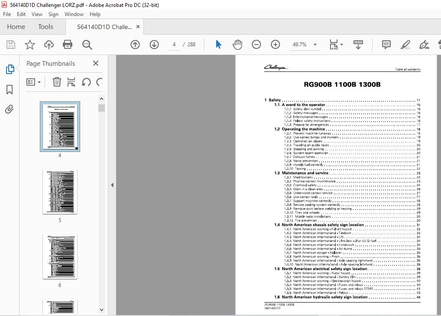
Task: Click the page number field showing 4
Action: click(x=174, y=45)
